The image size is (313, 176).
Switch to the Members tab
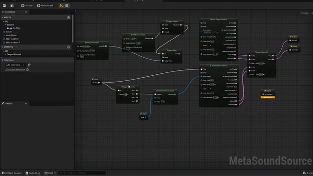[x=10, y=12]
